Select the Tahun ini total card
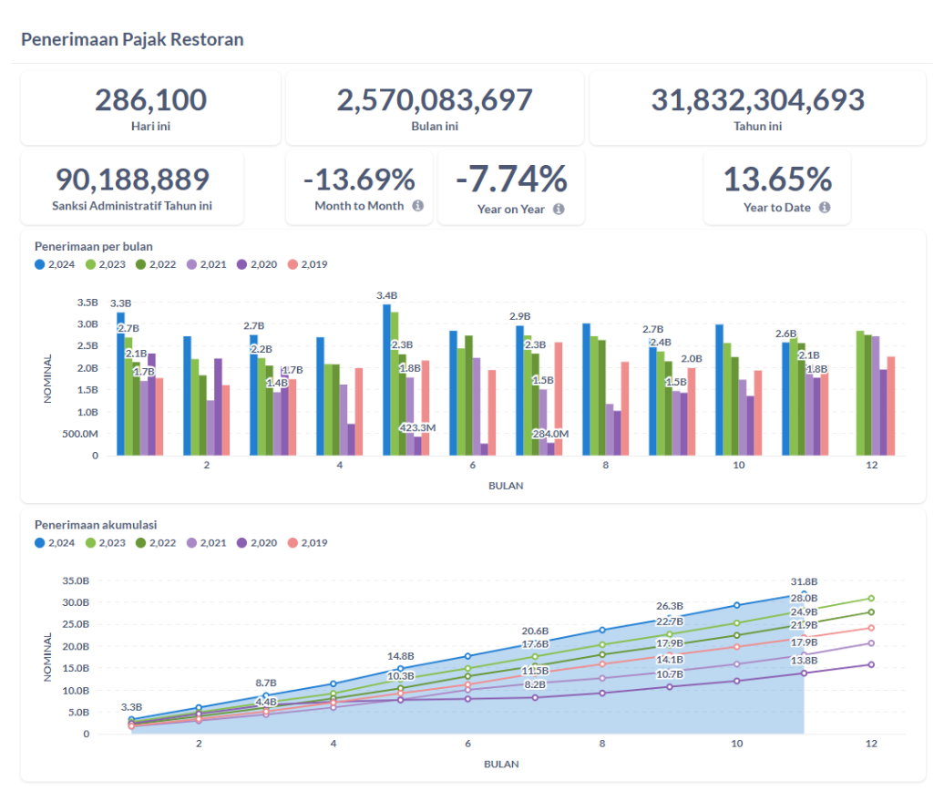The width and height of the screenshot is (944, 791). (x=757, y=108)
